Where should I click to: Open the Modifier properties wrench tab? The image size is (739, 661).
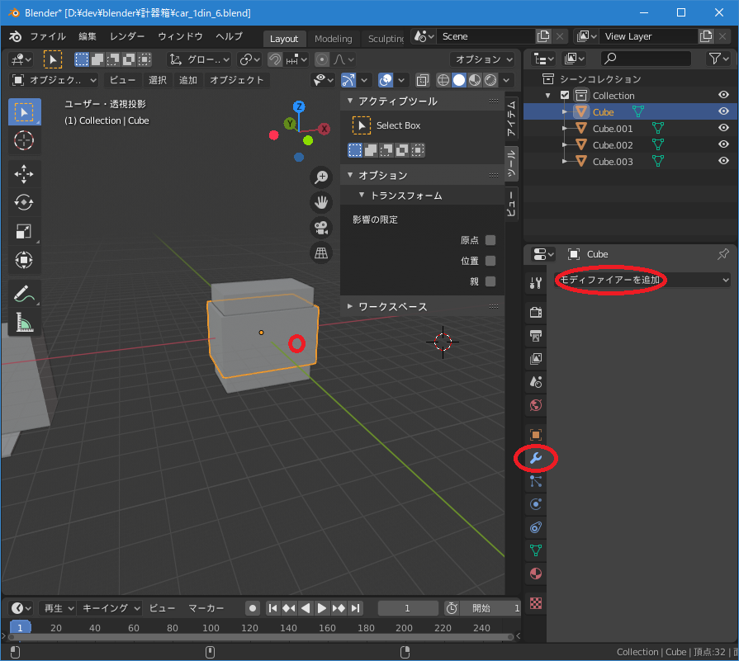535,458
